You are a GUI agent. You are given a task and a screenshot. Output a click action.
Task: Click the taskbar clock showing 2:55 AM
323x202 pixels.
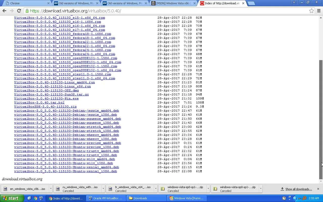[x=314, y=198]
